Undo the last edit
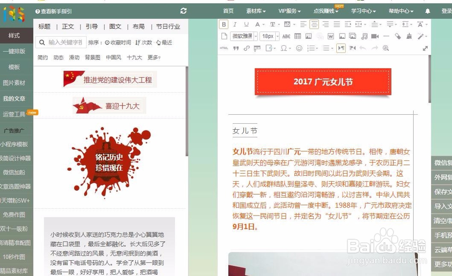 pyautogui.click(x=363, y=48)
